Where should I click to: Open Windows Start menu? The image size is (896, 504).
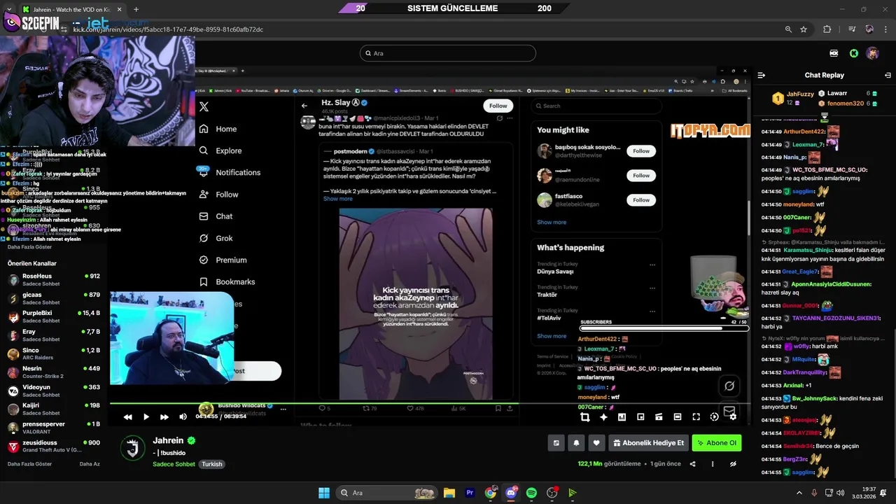tap(323, 493)
